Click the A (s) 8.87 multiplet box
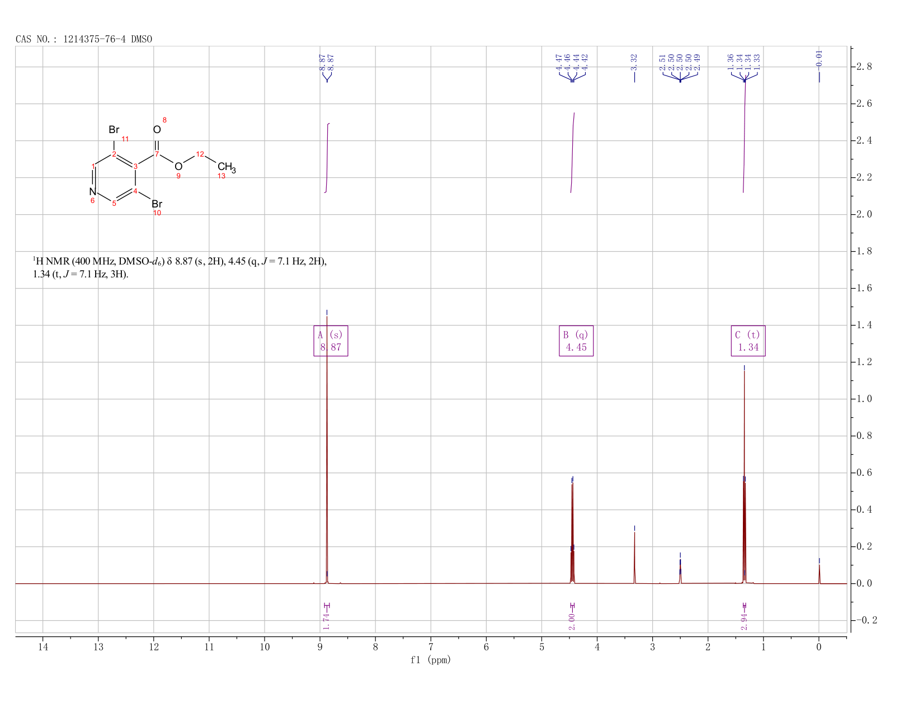This screenshot has width=923, height=713. (x=331, y=341)
